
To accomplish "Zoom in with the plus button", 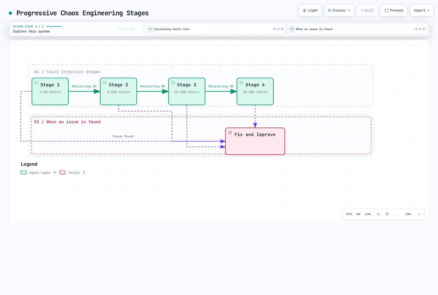I will point(419,214).
